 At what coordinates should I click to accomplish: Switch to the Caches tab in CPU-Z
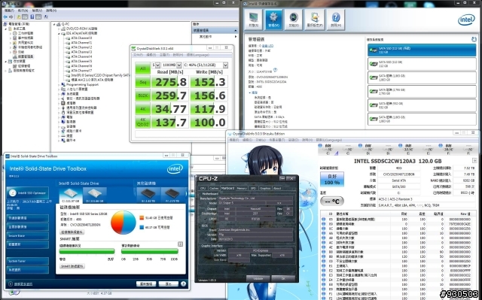[214, 188]
